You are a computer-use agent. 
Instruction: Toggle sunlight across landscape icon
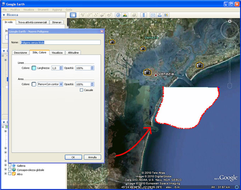point(125,15)
